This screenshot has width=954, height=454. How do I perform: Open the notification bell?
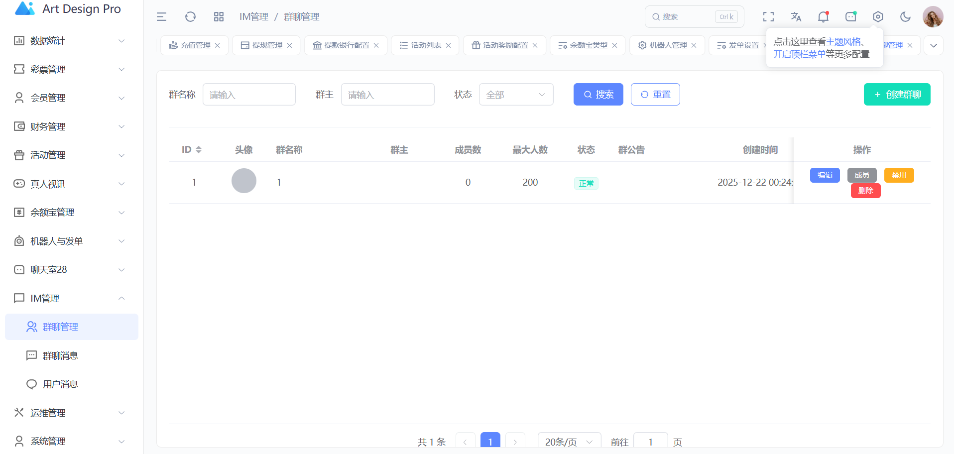coord(823,17)
